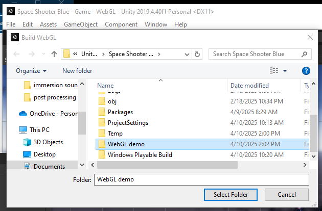The width and height of the screenshot is (322, 211).
Task: Expand chevron after Space Shooter breadcrumb
Action: [x=159, y=54]
